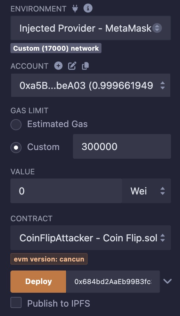The height and width of the screenshot is (316, 180).
Task: Deploy the CoinFlipAttacker contract
Action: [38, 282]
